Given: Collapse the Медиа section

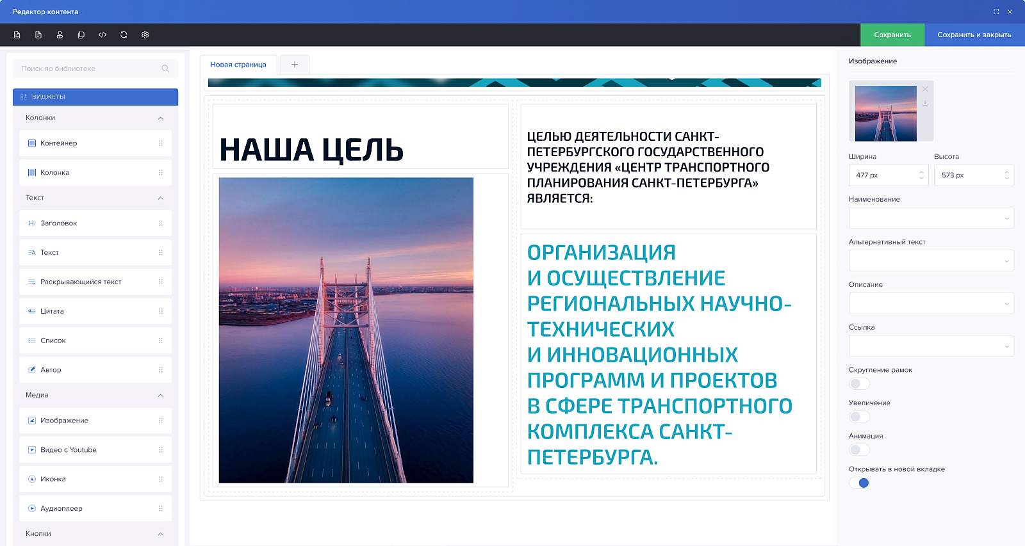Looking at the screenshot, I should coord(161,395).
